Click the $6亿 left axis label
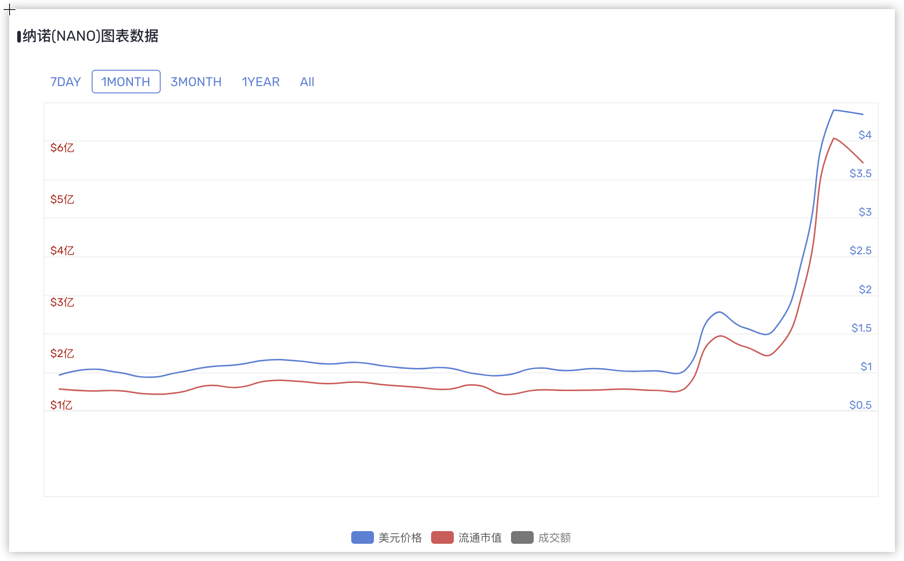Screen dimensions: 904x561 [x=62, y=148]
